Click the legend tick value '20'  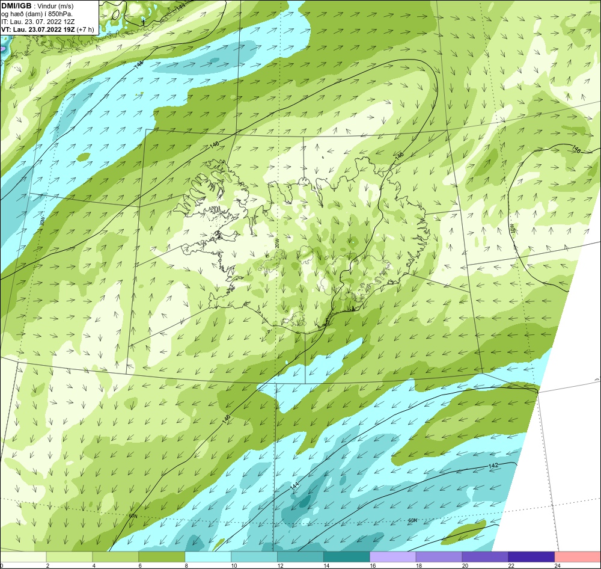click(x=465, y=565)
